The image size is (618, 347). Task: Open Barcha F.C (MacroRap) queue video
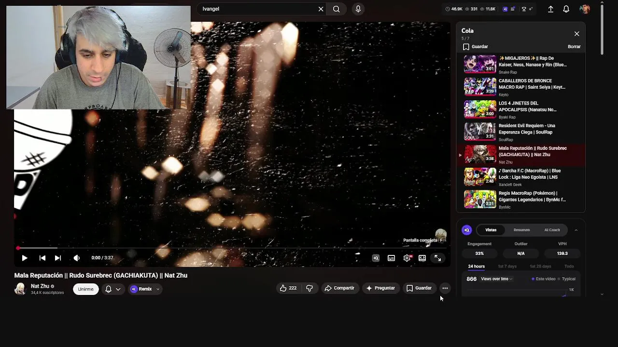[521, 177]
